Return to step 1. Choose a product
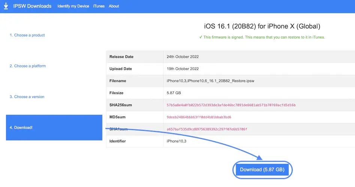 pyautogui.click(x=27, y=35)
